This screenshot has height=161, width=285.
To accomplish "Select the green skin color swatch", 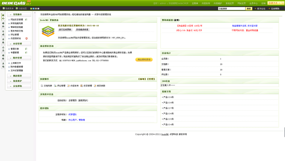I will 31,8.
